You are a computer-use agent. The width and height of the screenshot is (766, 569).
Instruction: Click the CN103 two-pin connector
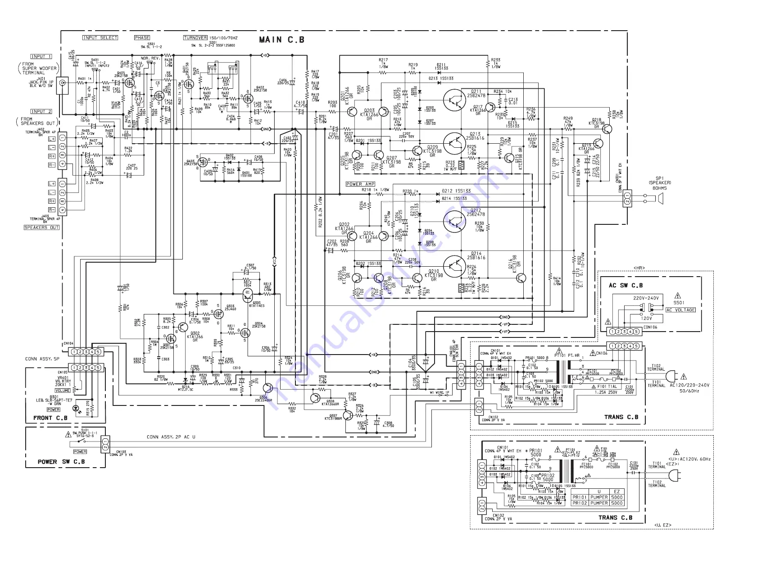point(106,444)
